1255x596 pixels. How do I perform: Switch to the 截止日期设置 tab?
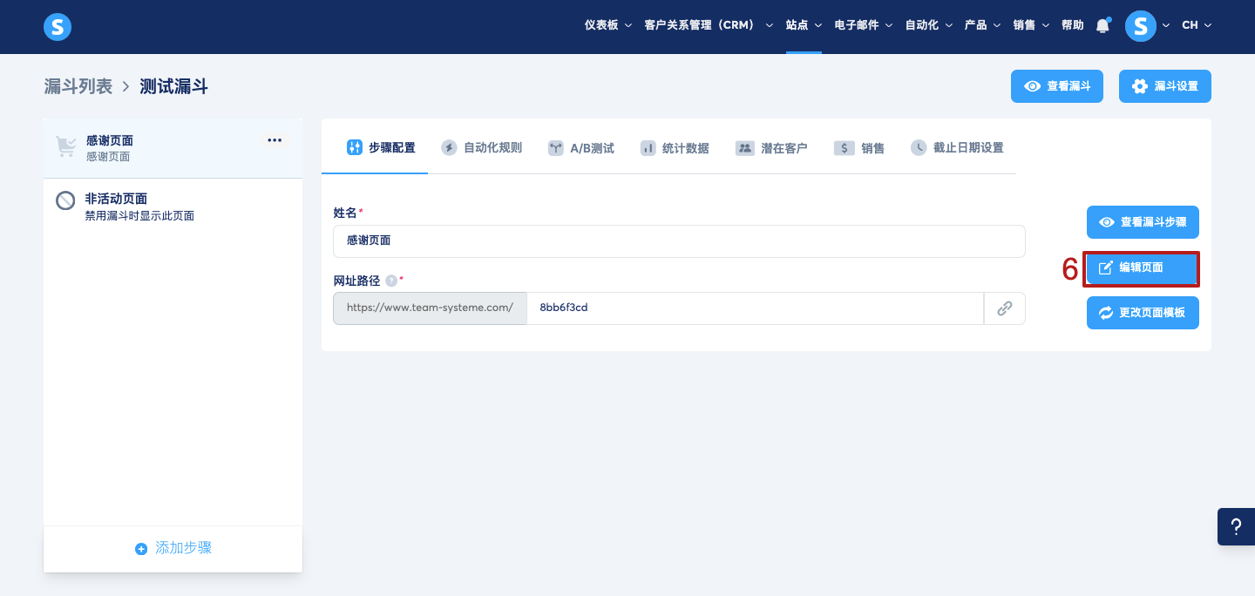tap(957, 148)
